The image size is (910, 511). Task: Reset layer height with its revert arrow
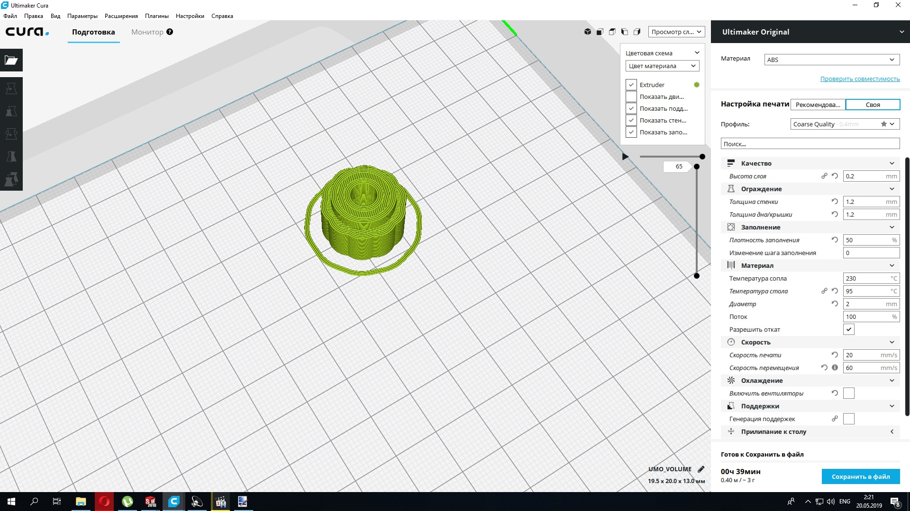point(835,176)
